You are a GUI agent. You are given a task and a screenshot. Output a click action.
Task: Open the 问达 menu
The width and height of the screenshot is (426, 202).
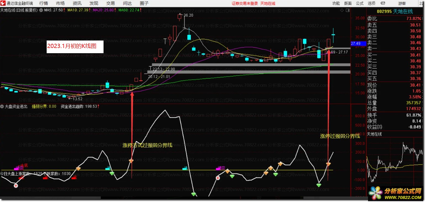tap(127, 4)
